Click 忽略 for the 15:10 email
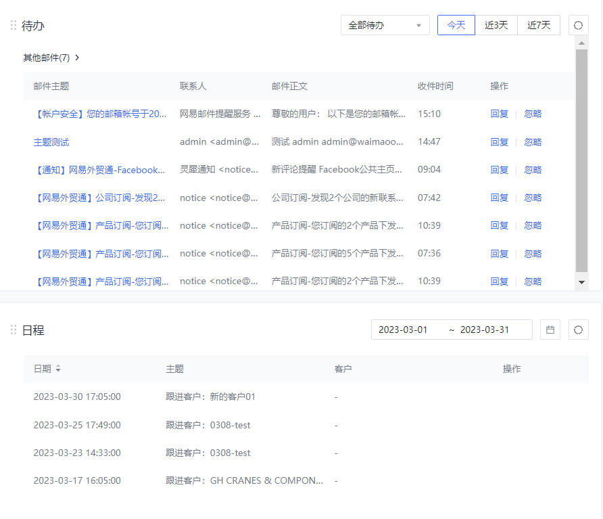 click(533, 114)
